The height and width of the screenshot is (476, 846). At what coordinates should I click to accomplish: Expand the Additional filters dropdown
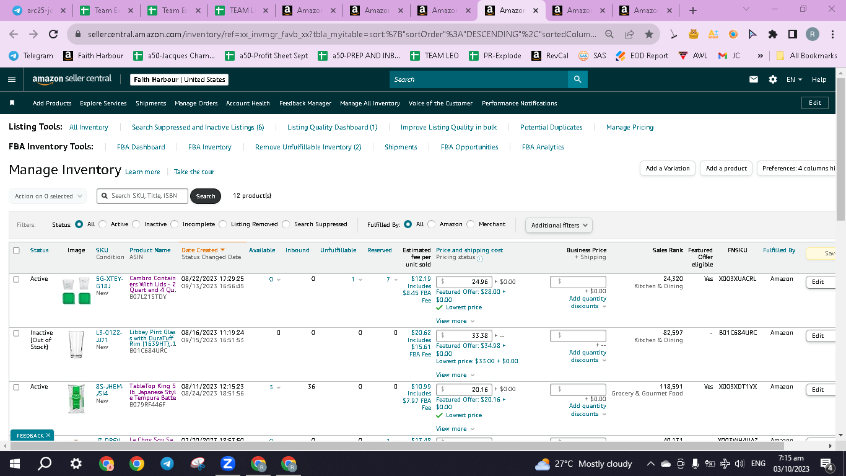tap(559, 225)
